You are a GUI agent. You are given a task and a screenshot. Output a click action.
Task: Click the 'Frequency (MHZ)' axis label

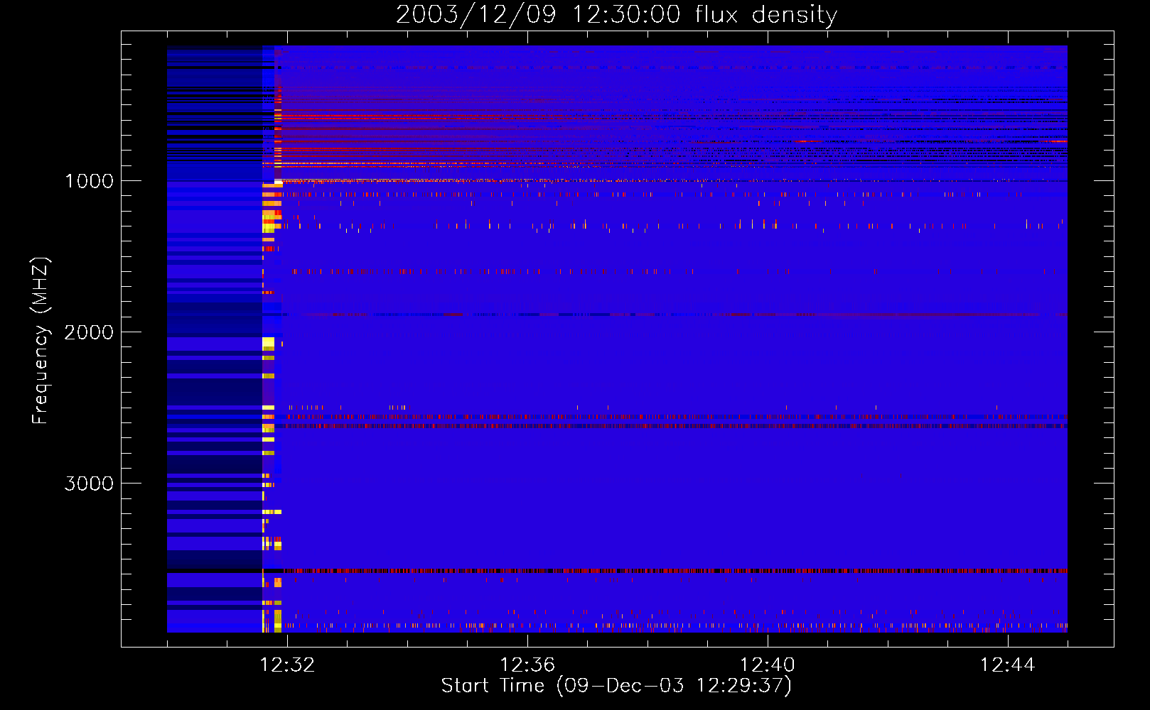pos(41,341)
